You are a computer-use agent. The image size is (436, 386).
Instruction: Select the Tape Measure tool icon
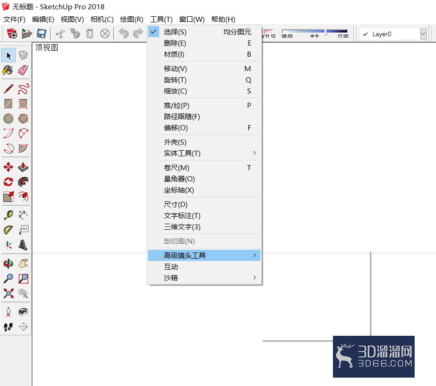pos(8,215)
